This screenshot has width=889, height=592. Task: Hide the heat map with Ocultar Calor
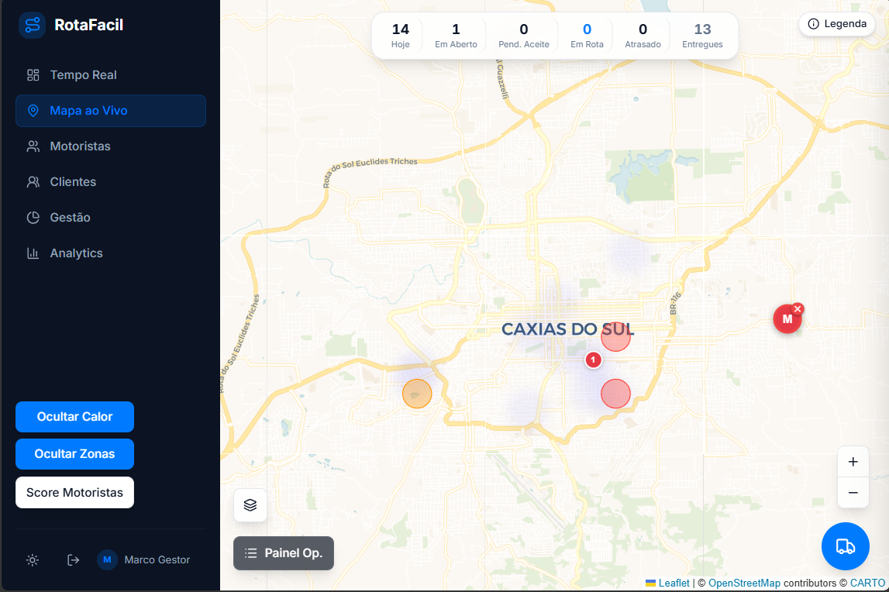coord(74,417)
